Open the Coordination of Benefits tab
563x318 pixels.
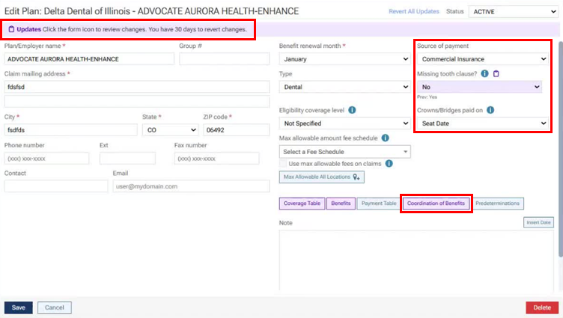click(x=436, y=204)
